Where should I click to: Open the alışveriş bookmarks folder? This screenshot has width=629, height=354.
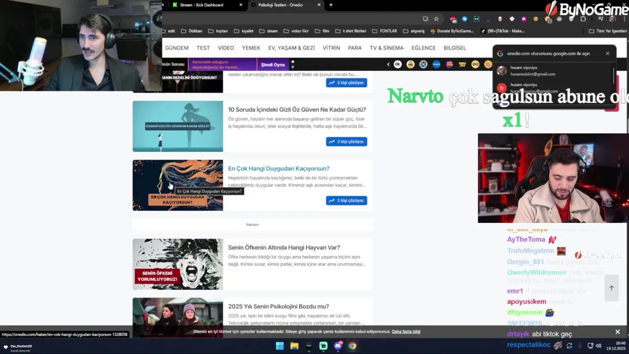pyautogui.click(x=414, y=31)
